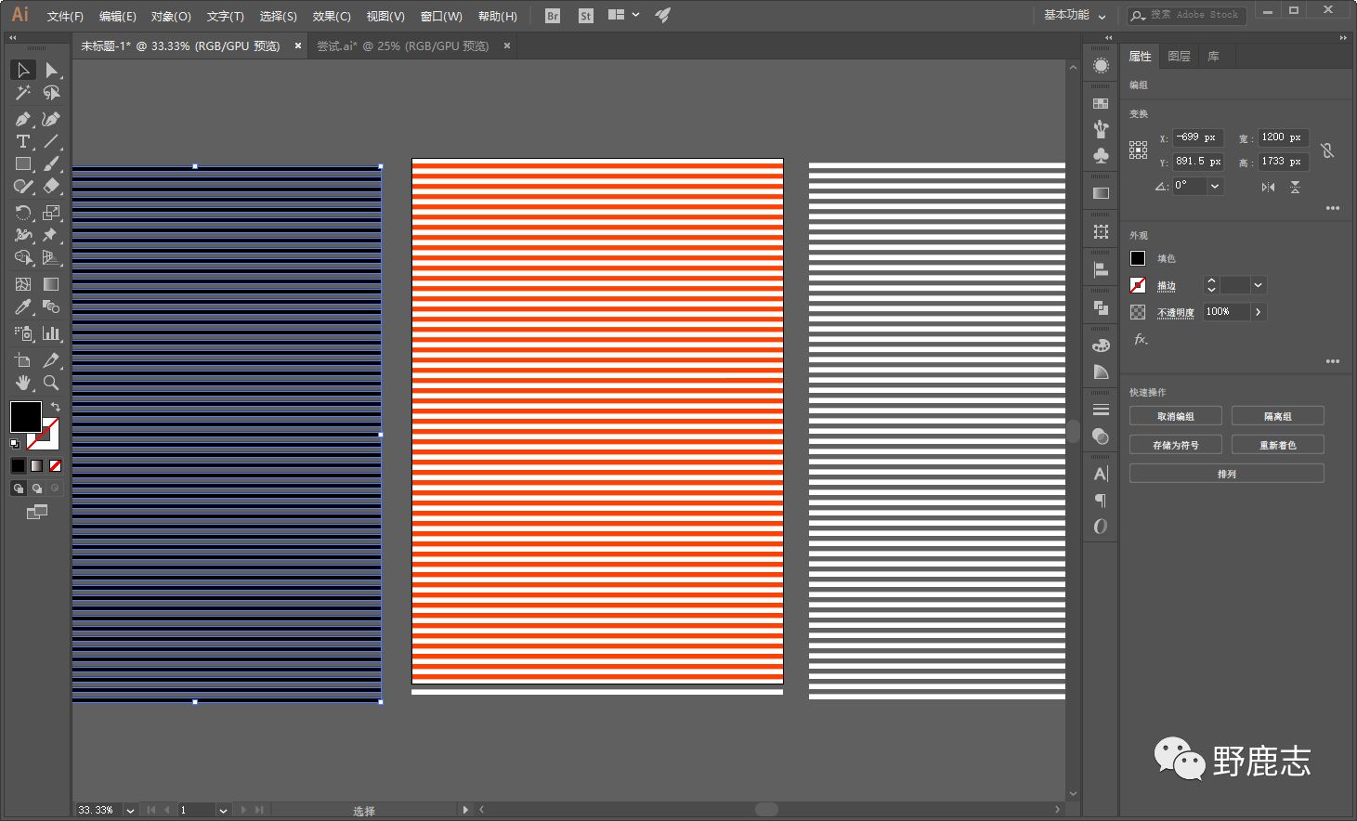1357x821 pixels.
Task: Open the Pathfinder panel icon
Action: click(1101, 307)
